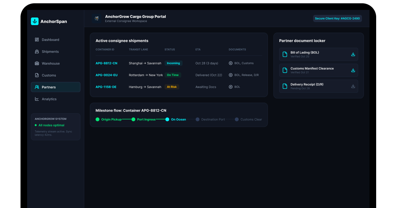Image resolution: width=397 pixels, height=208 pixels.
Task: Click Hamburg → Savannah transit lane
Action: (145, 87)
